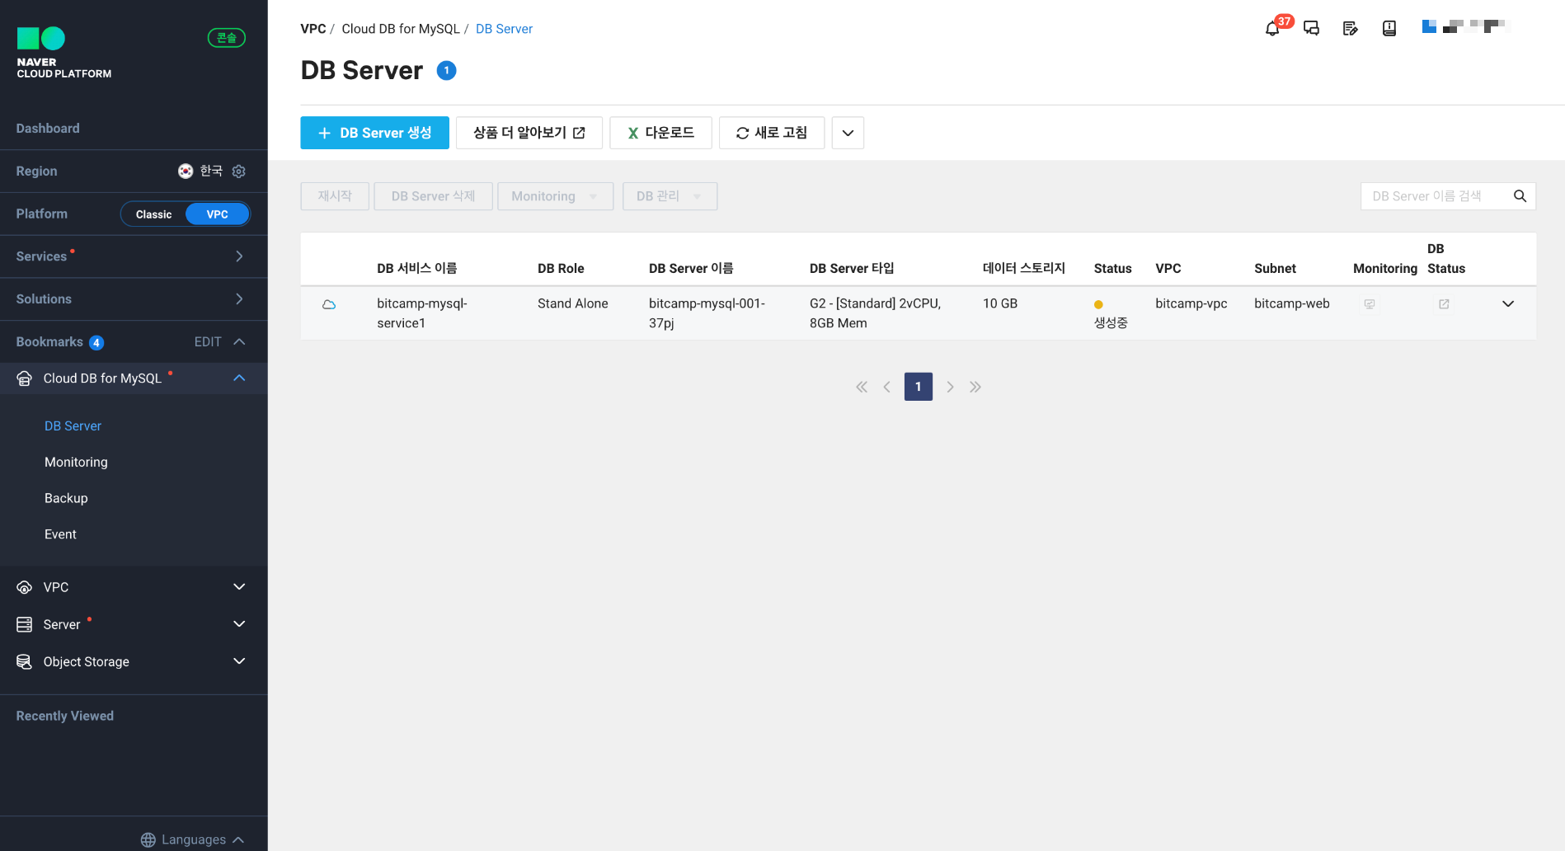Open the Backup submenu item
Image resolution: width=1565 pixels, height=851 pixels.
66,499
